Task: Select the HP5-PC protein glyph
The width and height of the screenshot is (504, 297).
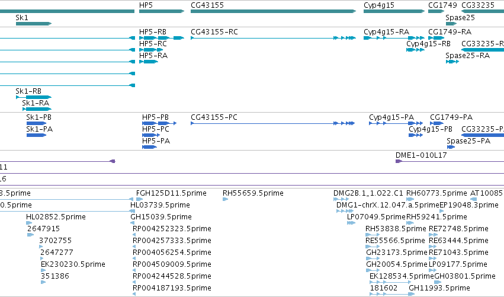Action: tap(151, 135)
